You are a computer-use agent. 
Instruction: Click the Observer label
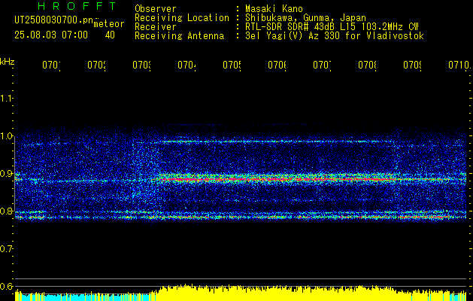coord(156,9)
